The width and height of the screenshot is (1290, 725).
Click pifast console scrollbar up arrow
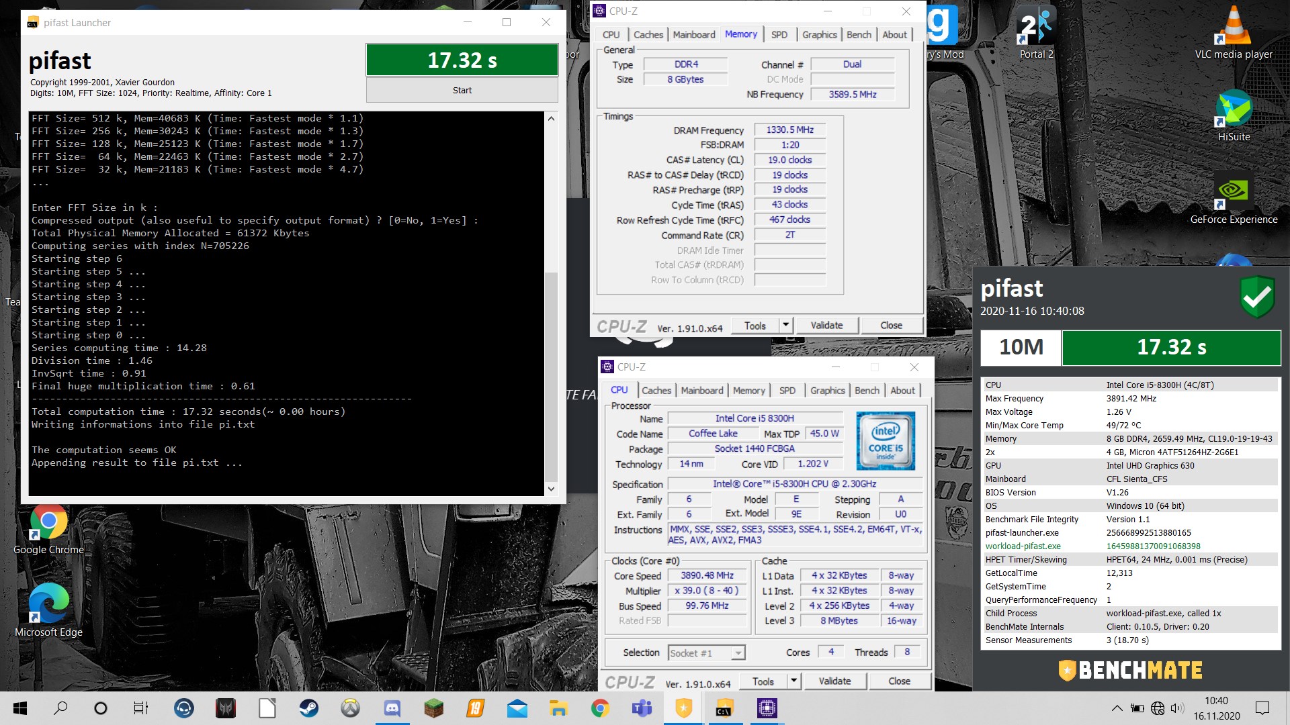click(x=551, y=119)
